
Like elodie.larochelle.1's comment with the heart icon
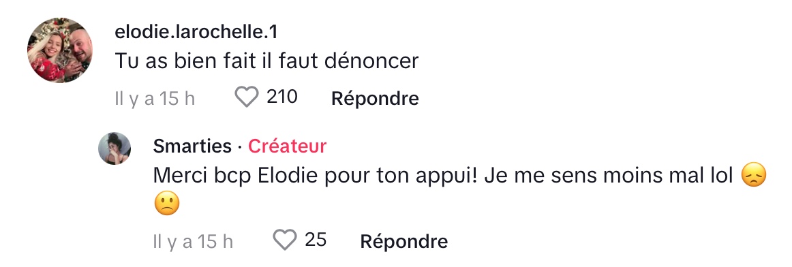click(x=247, y=97)
